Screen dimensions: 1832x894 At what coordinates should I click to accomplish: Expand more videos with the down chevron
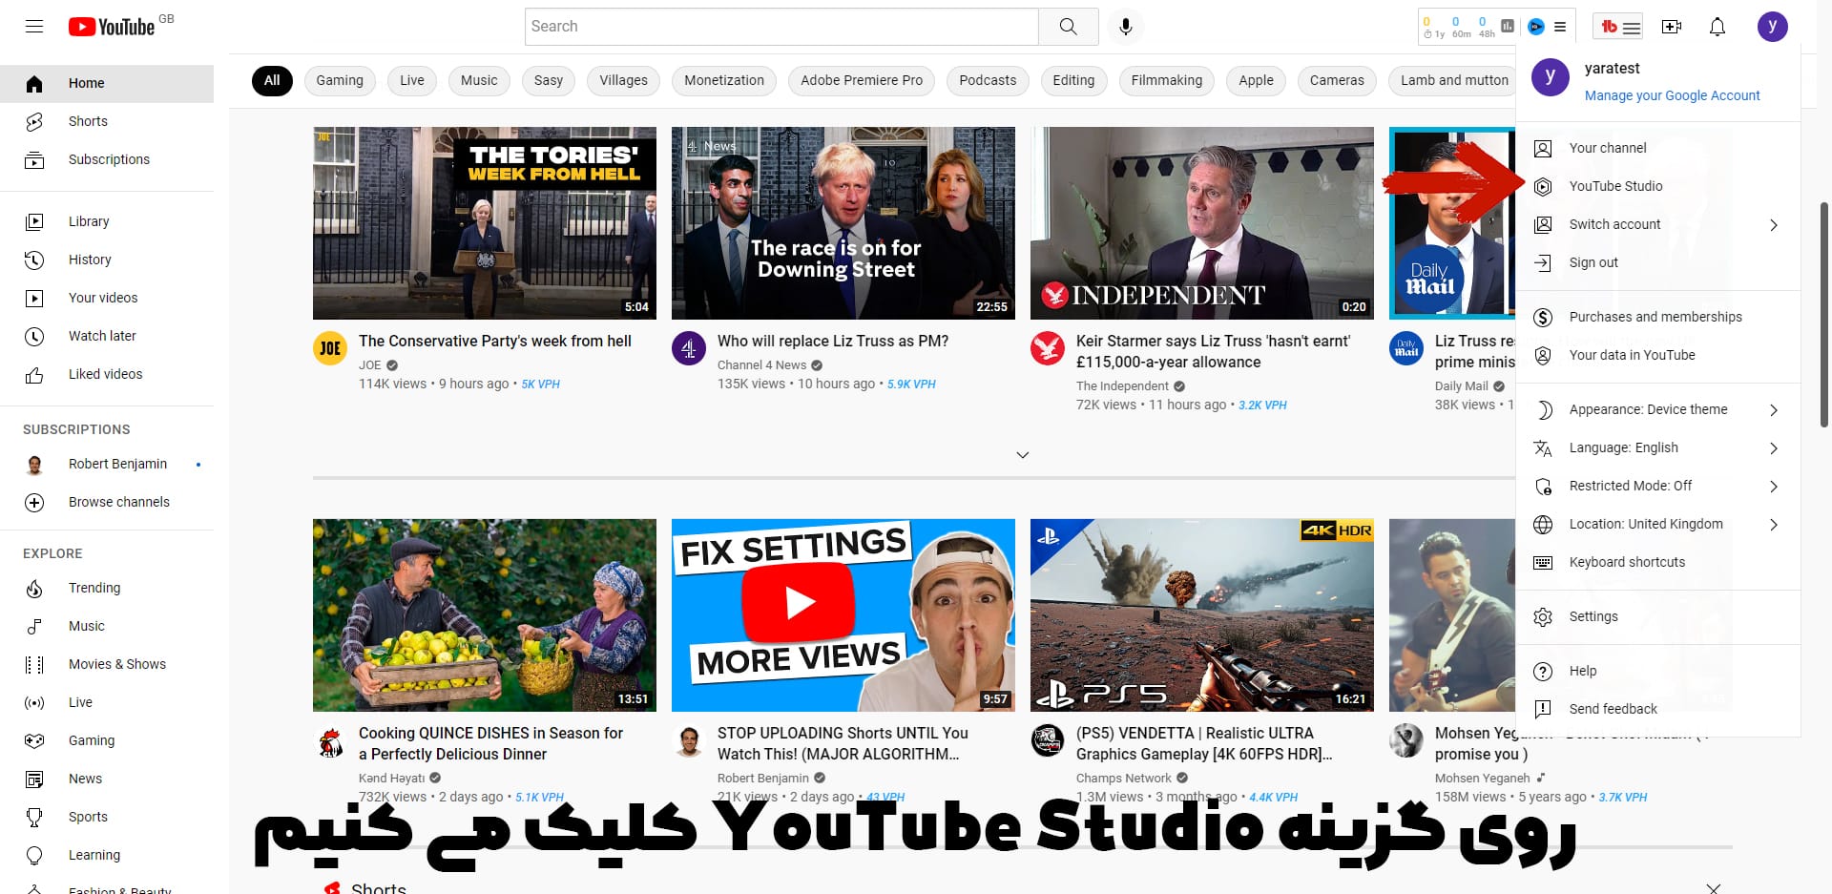(x=1022, y=455)
